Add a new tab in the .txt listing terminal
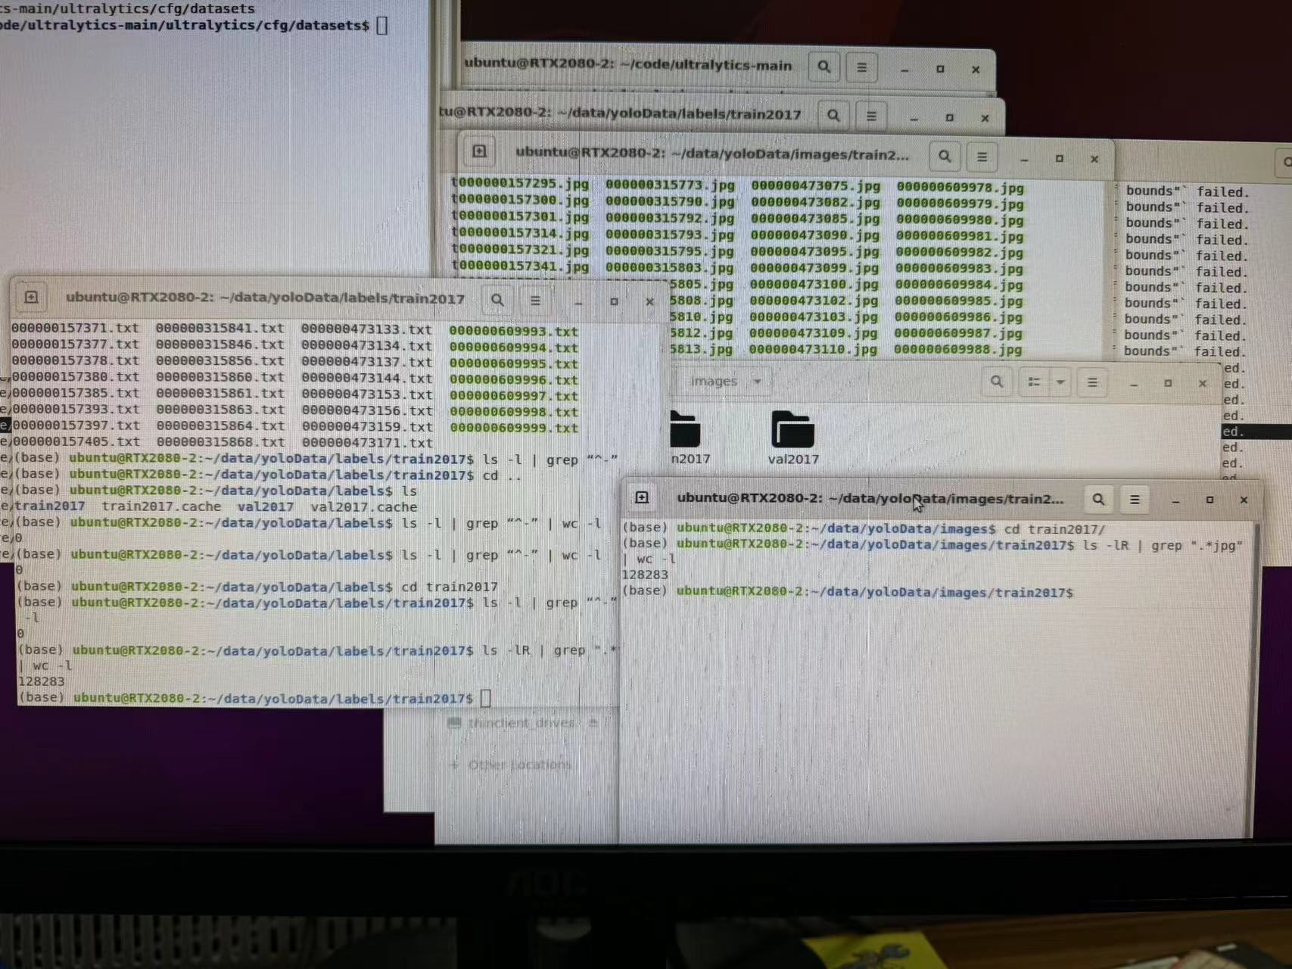The height and width of the screenshot is (969, 1292). pyautogui.click(x=31, y=297)
